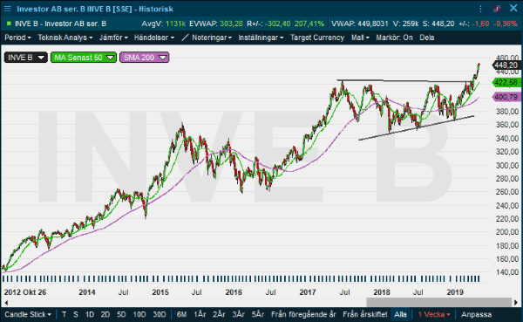Screen dimensions: 523x322
Task: Select Från föregående år range
Action: 303,314
